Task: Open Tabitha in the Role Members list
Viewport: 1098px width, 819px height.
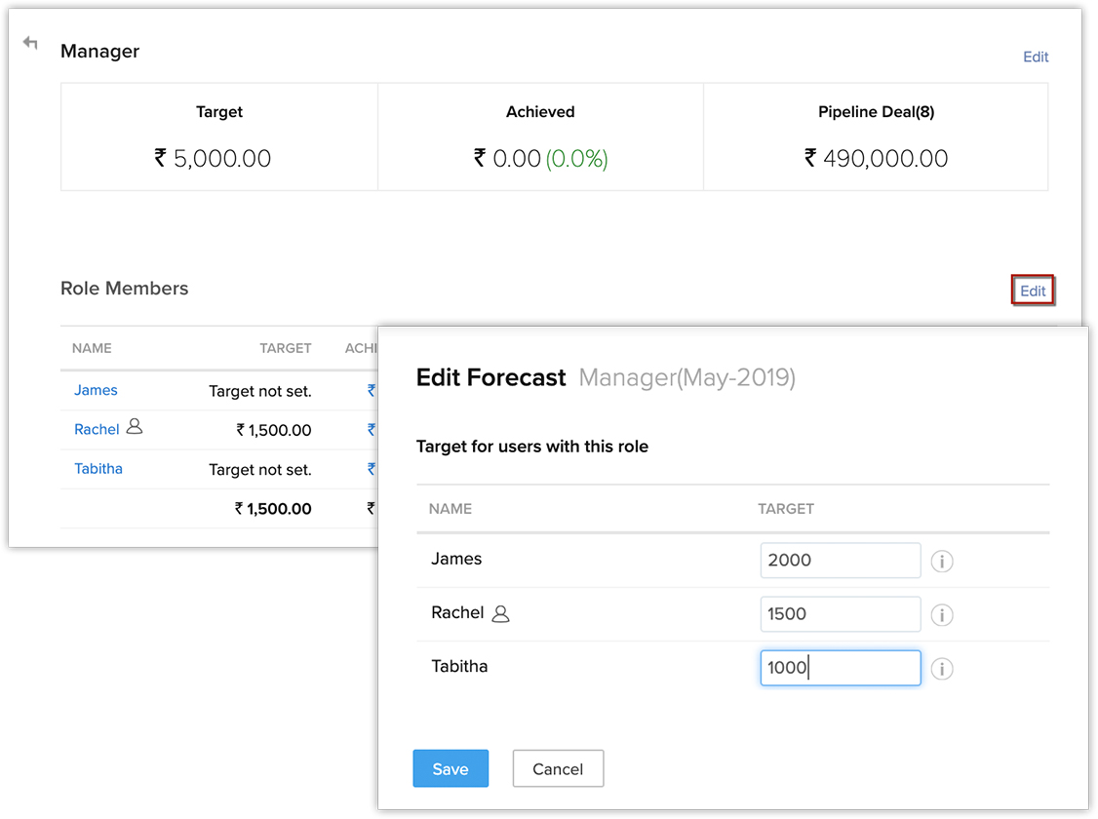Action: 98,469
